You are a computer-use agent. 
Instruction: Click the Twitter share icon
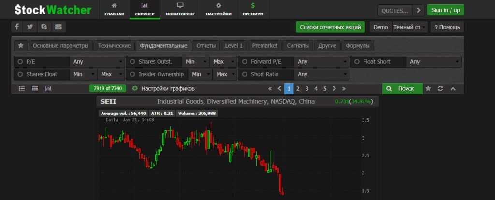(30, 27)
